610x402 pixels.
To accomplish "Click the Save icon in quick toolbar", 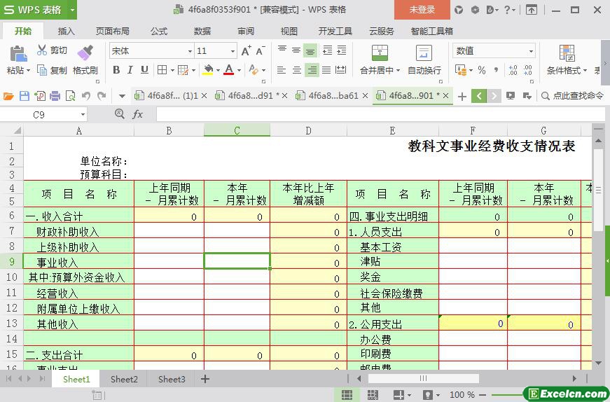I will [25, 96].
